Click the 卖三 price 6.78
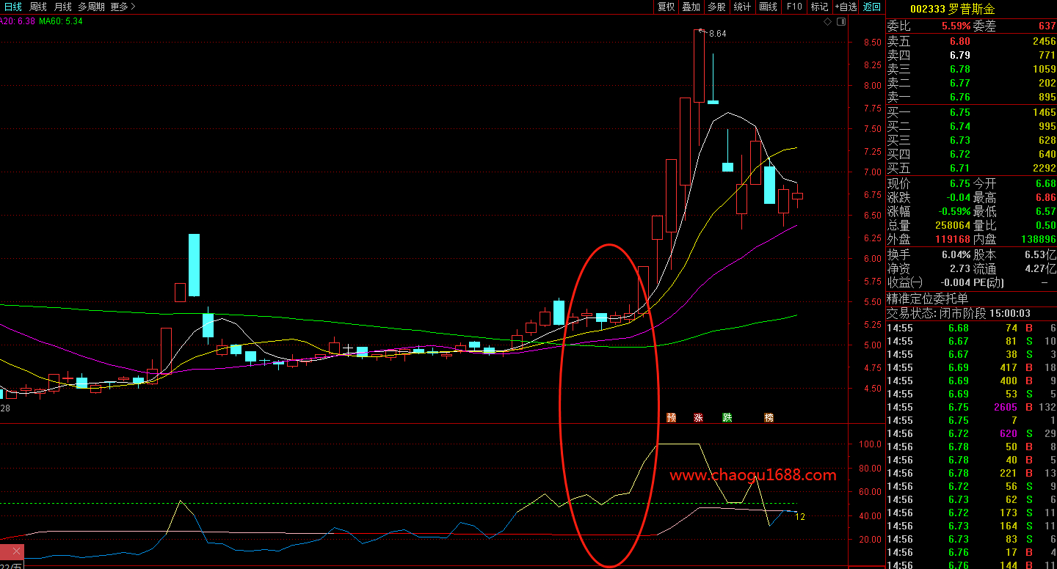This screenshot has height=569, width=1057. tap(959, 69)
